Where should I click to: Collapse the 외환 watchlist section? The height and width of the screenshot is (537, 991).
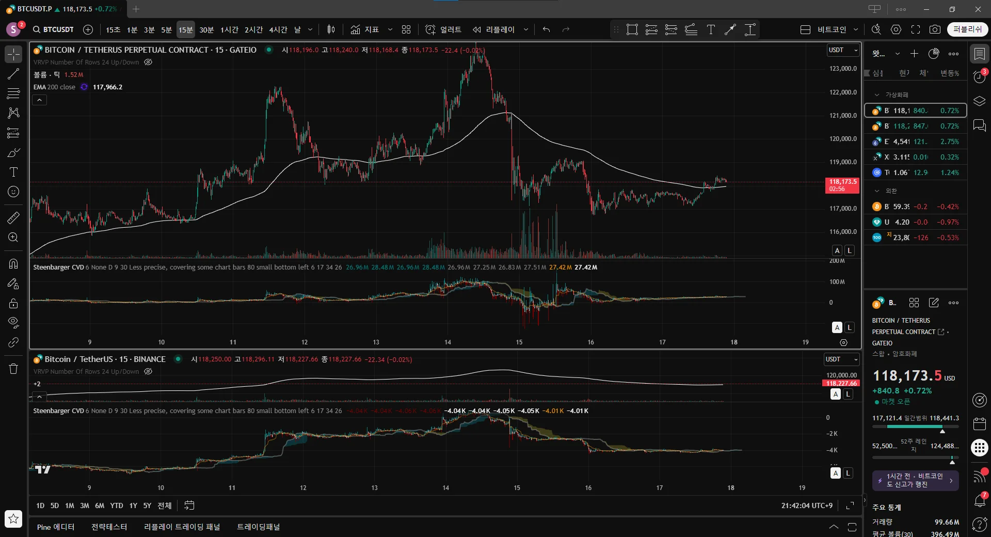coord(876,191)
